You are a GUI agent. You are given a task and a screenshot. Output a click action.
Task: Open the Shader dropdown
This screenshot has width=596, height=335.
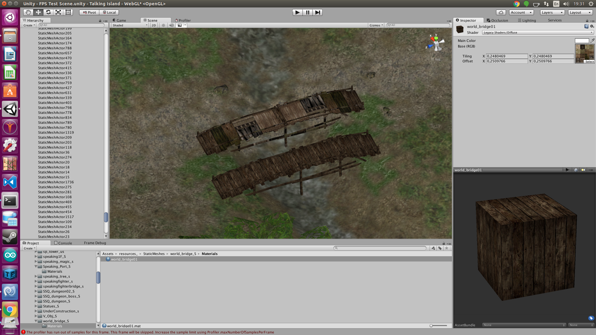538,33
